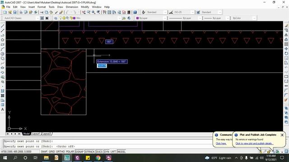This screenshot has height=162, width=289.
Task: Open the Properties palette icon
Action: click(104, 12)
